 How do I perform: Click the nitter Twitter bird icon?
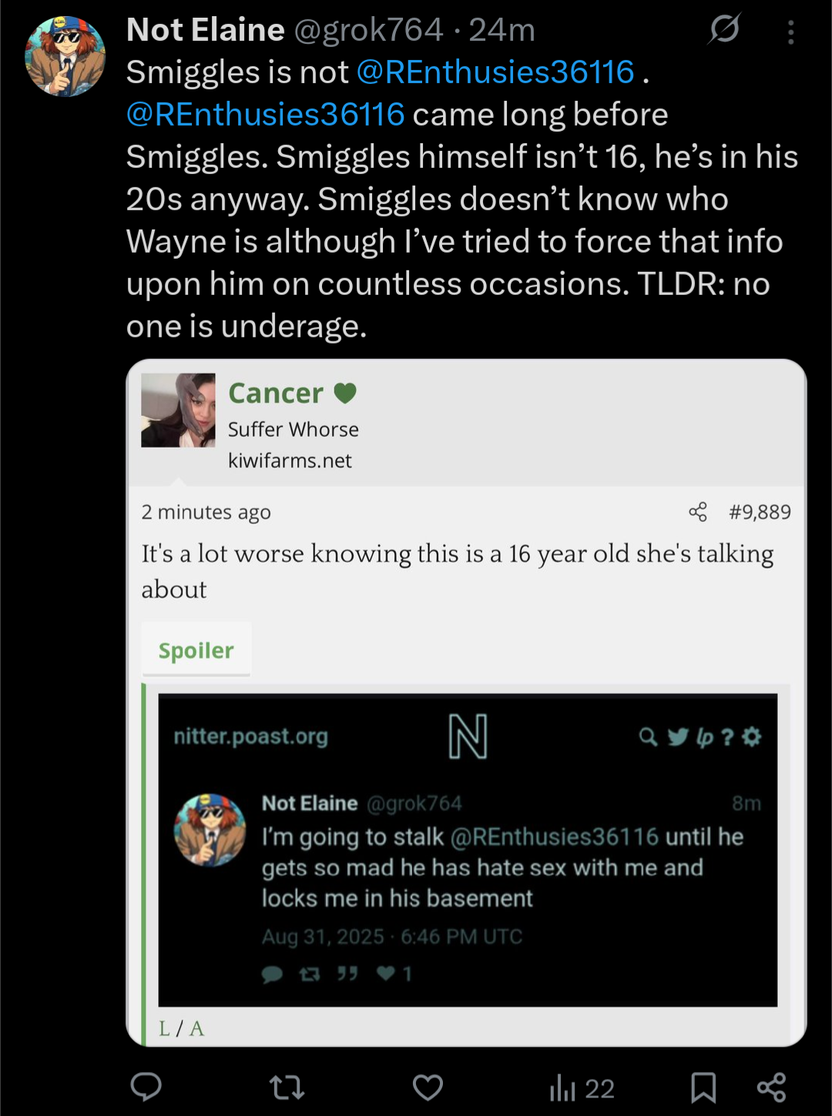click(x=678, y=737)
